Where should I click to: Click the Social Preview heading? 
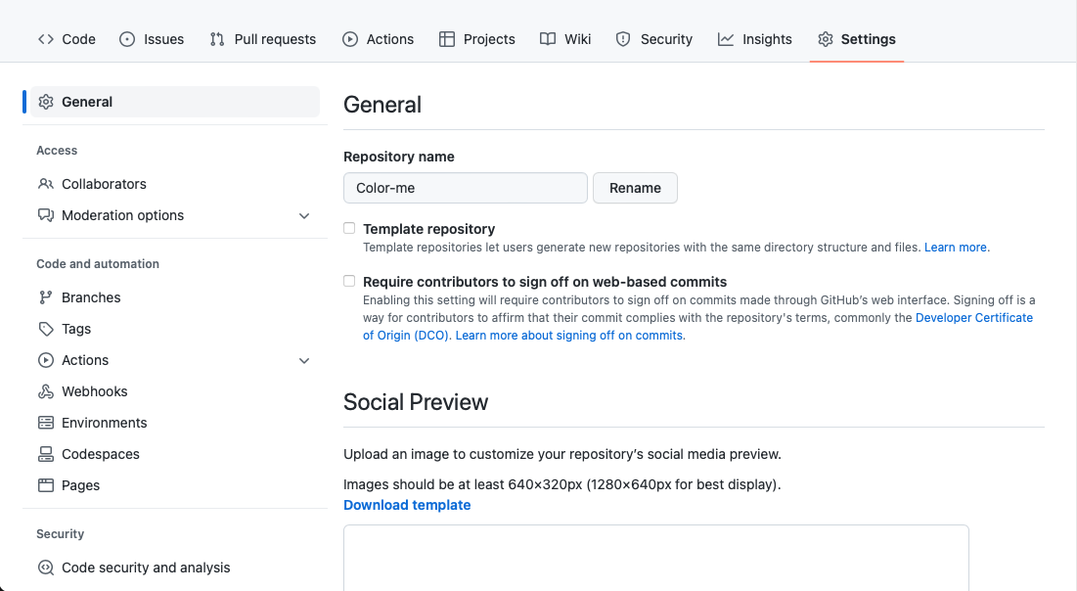pos(416,402)
